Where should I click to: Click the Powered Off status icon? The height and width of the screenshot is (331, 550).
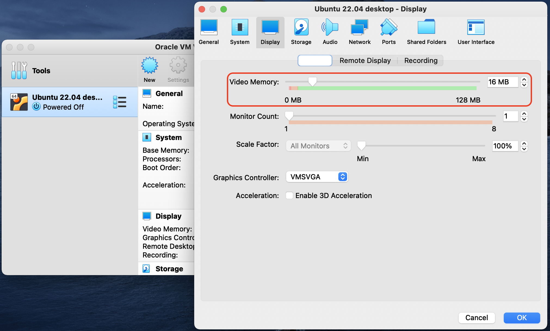pos(36,107)
